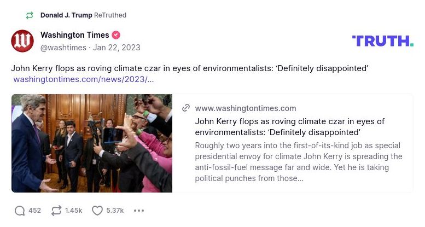Viewport: 425px width, 227px height.
Task: Open the John Kerry article photo thumbnail
Action: pyautogui.click(x=92, y=143)
